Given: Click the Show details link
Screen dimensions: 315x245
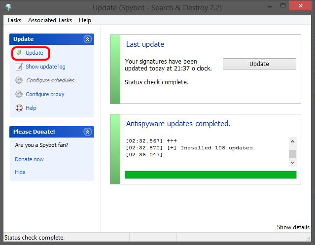Looking at the screenshot, I should coord(293,227).
